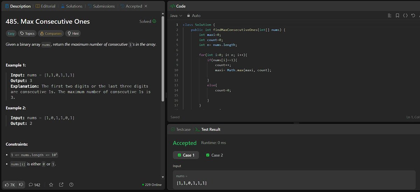
Task: Click the Code panel brackets icon
Action: tap(173, 6)
